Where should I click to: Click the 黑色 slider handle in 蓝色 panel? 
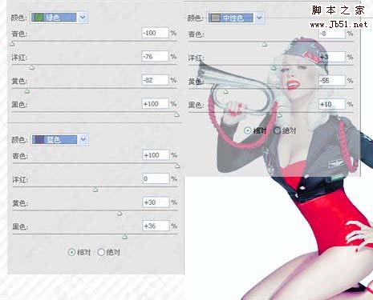pos(124,237)
